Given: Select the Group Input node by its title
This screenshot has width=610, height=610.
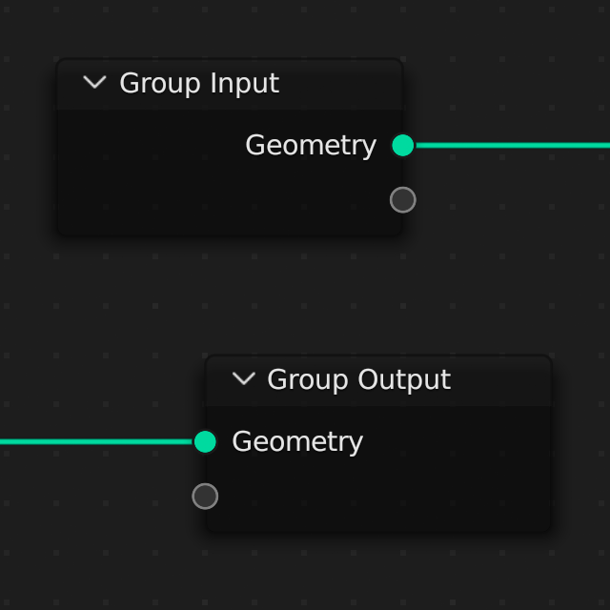Looking at the screenshot, I should tap(199, 84).
